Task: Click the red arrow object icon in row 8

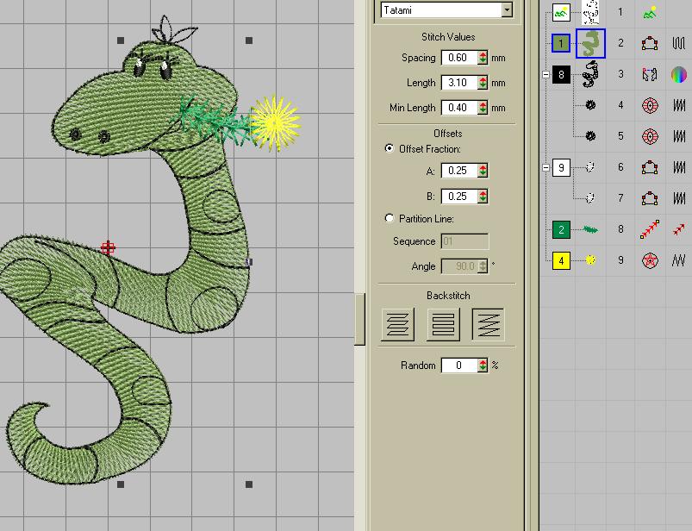Action: 650,229
